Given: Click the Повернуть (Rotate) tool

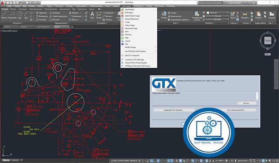Looking at the screenshot, I should click(x=55, y=13).
